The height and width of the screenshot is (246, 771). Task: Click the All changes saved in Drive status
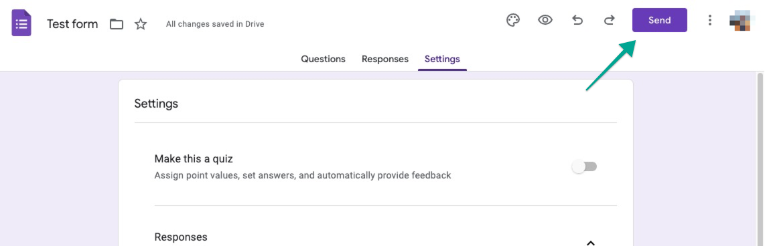point(215,24)
